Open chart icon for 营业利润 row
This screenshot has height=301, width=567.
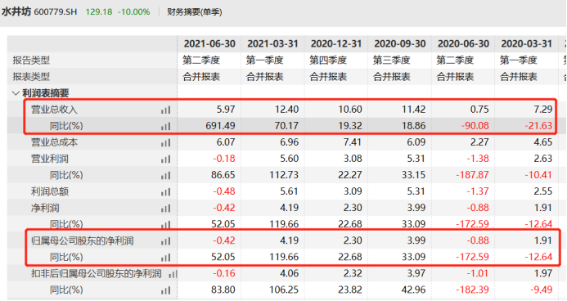165,159
